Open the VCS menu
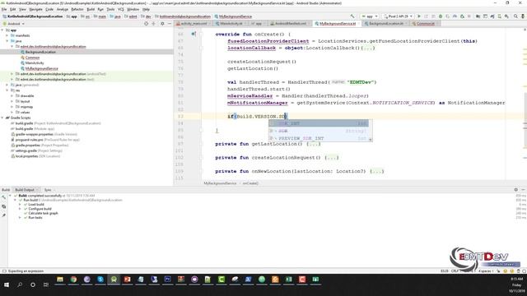This screenshot has width=527, height=296. 121,9
